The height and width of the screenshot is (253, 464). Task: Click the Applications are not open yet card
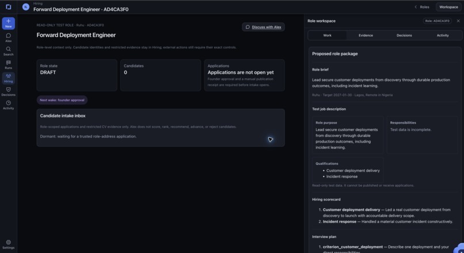point(245,75)
